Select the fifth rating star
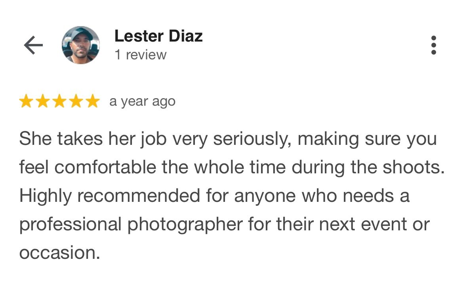 [93, 101]
